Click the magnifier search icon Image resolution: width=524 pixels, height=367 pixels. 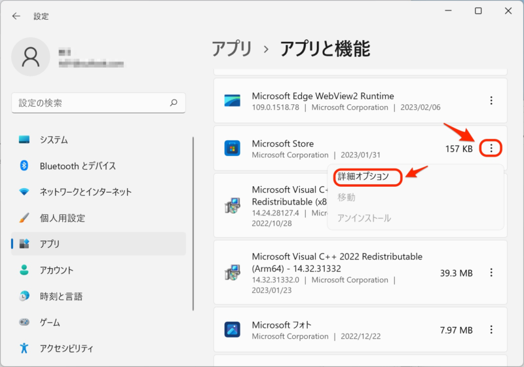pos(174,103)
